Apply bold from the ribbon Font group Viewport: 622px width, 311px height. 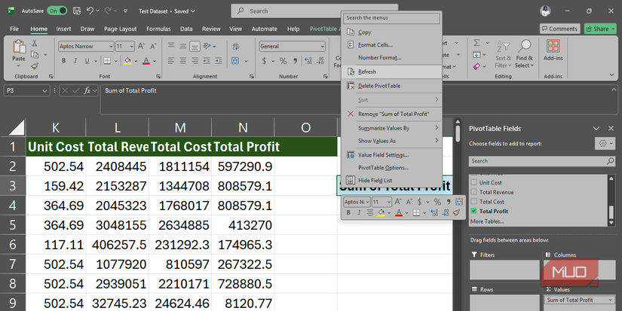63,61
